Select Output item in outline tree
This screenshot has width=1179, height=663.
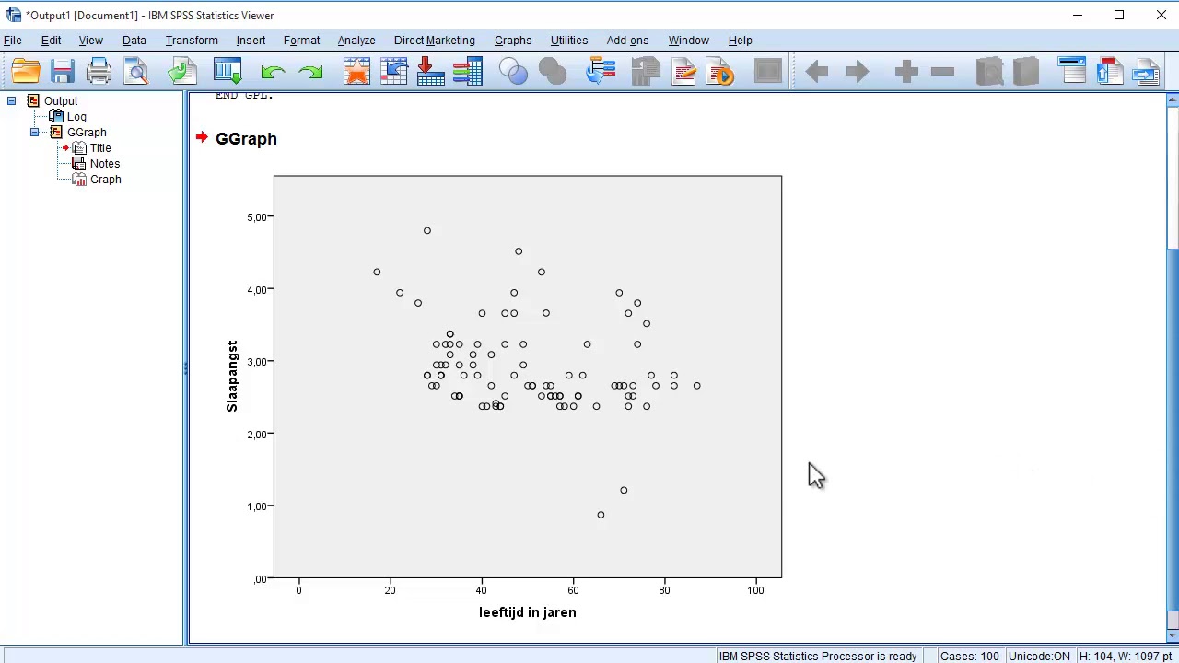[x=61, y=101]
